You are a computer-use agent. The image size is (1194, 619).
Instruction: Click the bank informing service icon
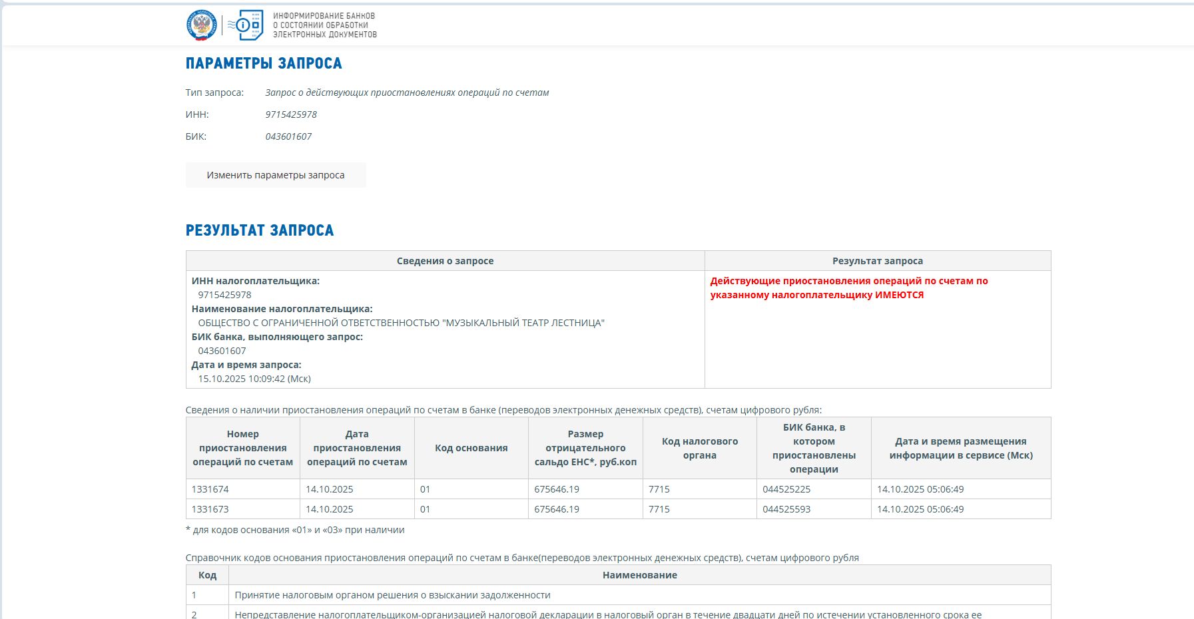(x=246, y=25)
